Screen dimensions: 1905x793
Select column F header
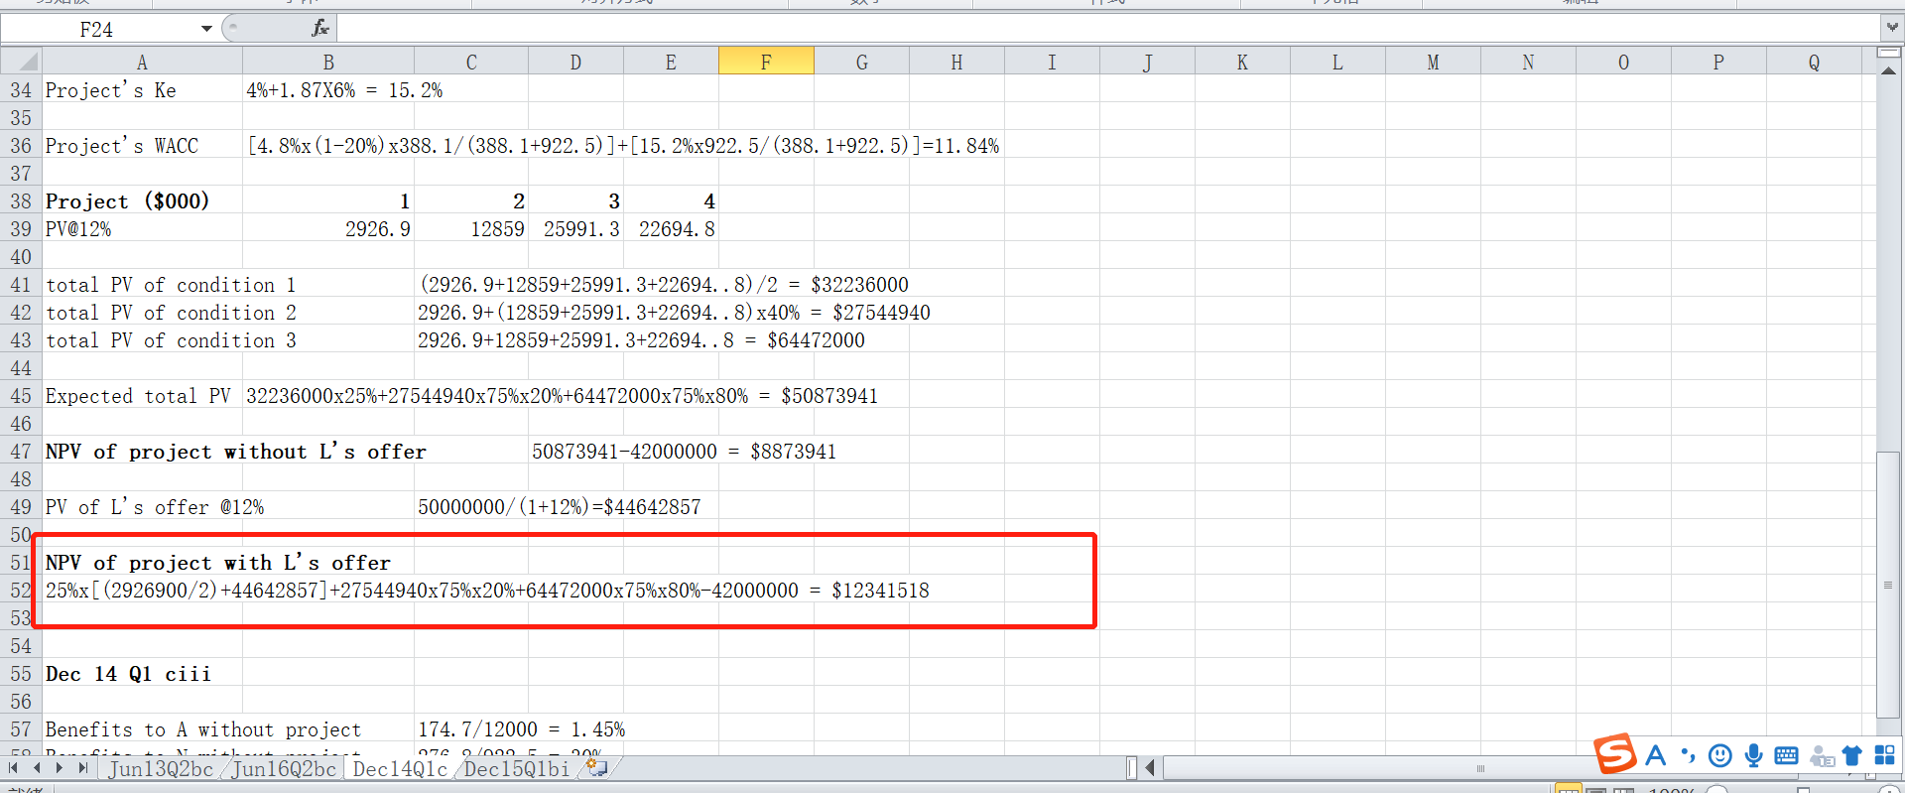pos(765,62)
